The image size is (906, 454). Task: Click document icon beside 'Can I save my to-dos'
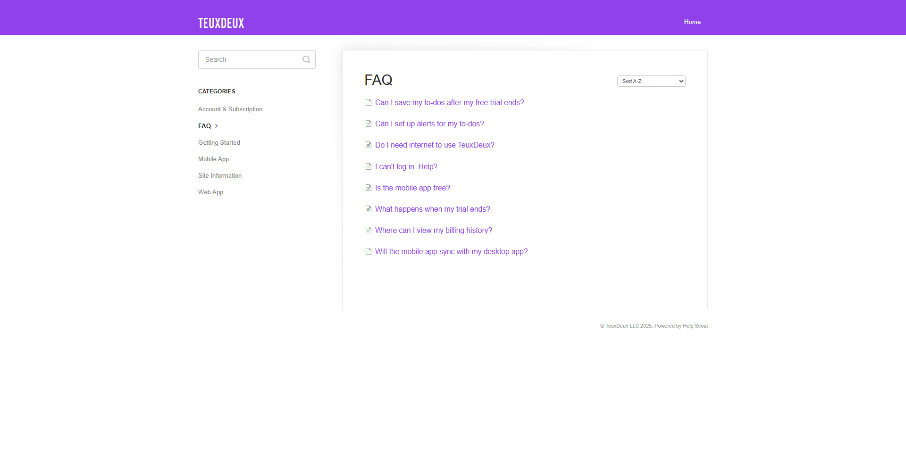369,102
